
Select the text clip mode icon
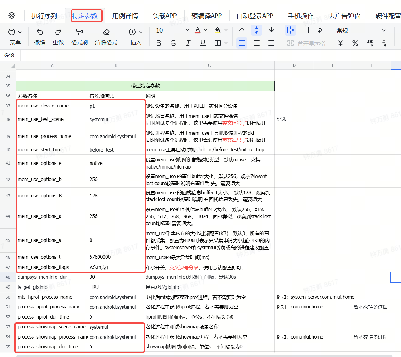[305, 30]
